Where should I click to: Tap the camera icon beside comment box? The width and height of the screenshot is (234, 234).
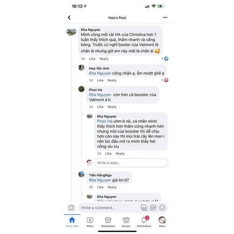coord(71,208)
